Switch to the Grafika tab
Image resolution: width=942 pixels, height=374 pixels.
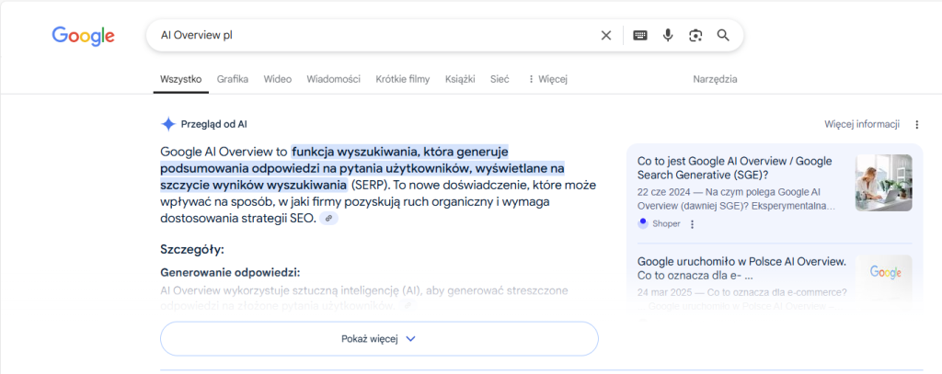click(233, 79)
